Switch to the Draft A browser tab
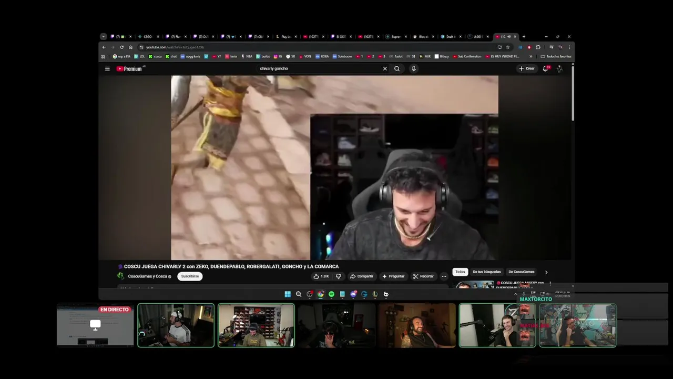Image resolution: width=673 pixels, height=379 pixels. (451, 37)
